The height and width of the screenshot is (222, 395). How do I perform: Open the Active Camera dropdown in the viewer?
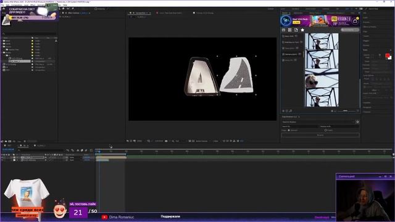tap(202, 141)
